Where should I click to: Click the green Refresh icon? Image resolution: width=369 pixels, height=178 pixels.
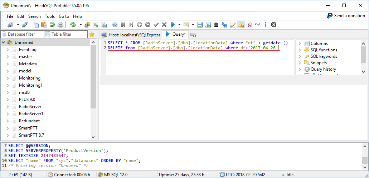pyautogui.click(x=73, y=24)
